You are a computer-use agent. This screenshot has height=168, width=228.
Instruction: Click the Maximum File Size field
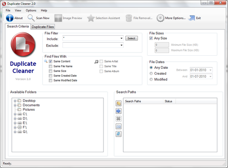[162, 51]
